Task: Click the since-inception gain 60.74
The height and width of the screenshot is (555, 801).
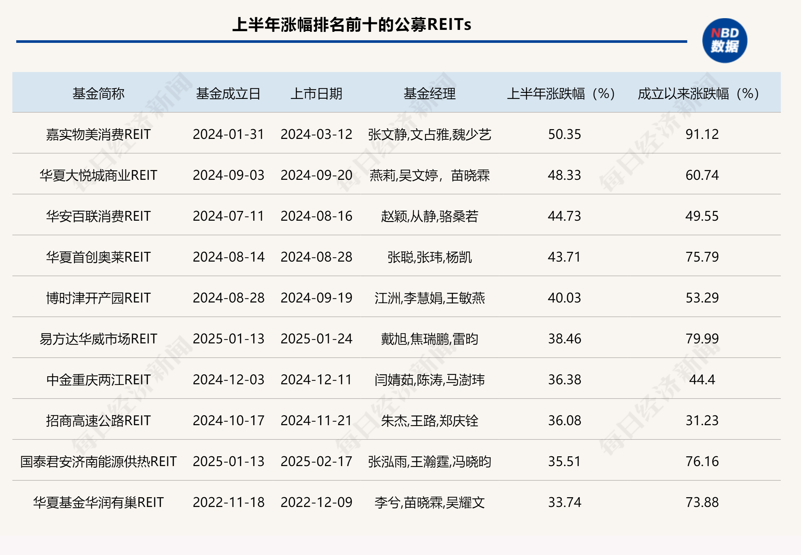Action: (702, 175)
